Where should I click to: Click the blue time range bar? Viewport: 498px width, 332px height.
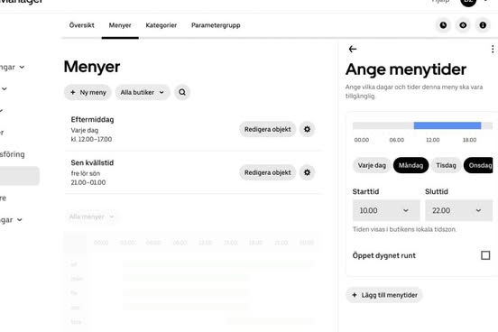pyautogui.click(x=447, y=125)
